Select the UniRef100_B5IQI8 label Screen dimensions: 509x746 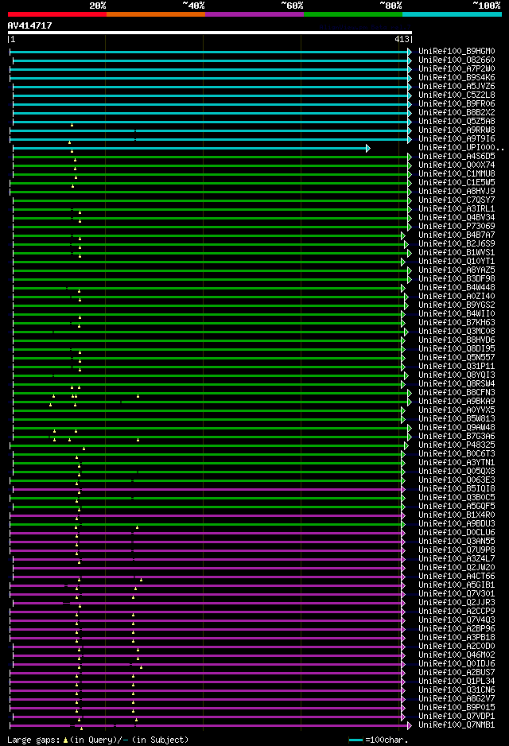(x=457, y=489)
